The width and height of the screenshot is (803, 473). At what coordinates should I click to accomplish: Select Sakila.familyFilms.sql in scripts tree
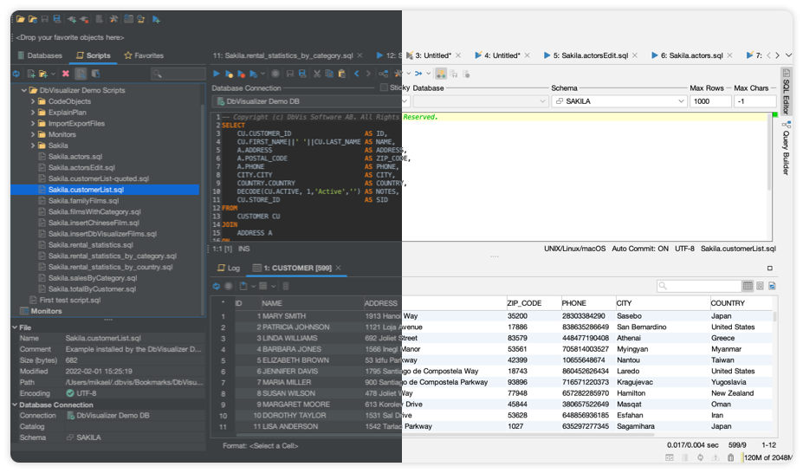(83, 201)
